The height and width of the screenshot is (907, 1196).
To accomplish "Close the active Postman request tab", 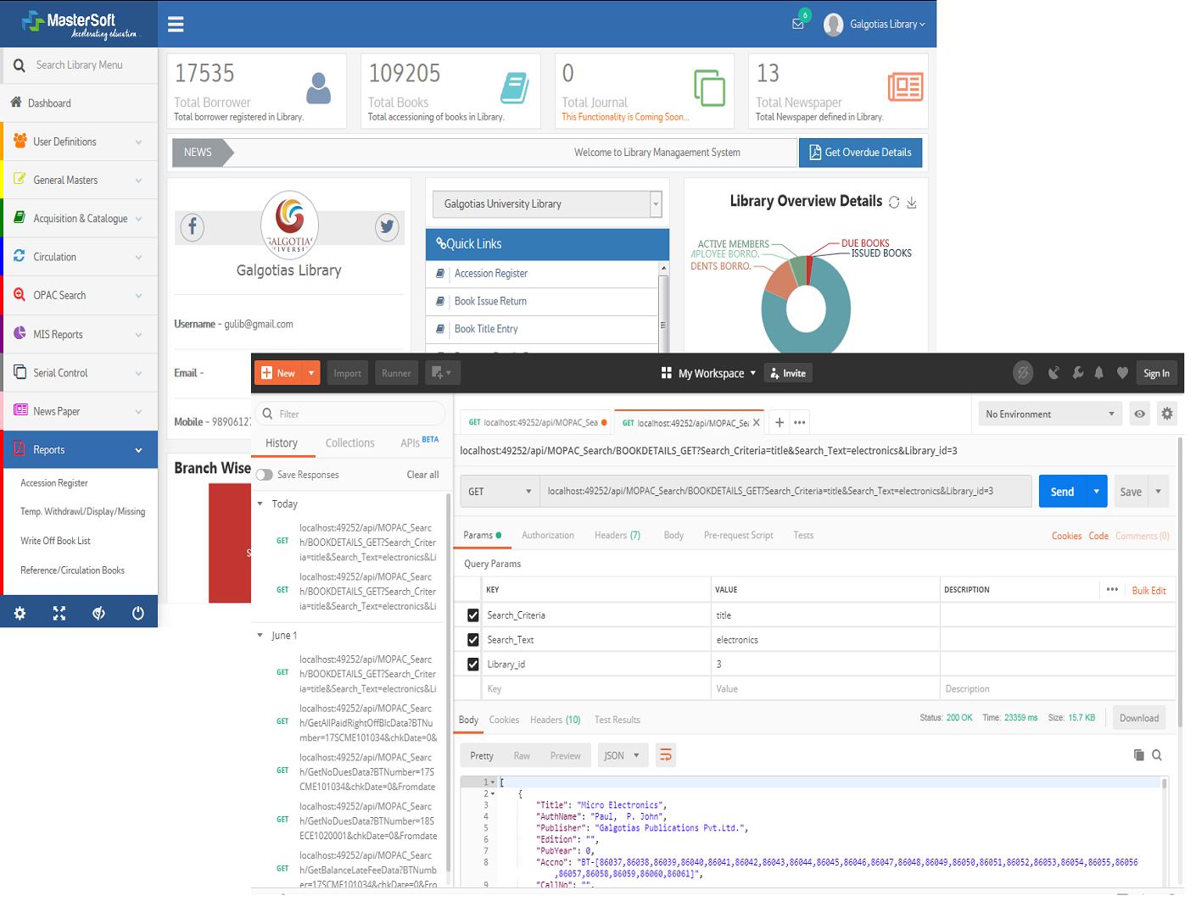I will [757, 422].
